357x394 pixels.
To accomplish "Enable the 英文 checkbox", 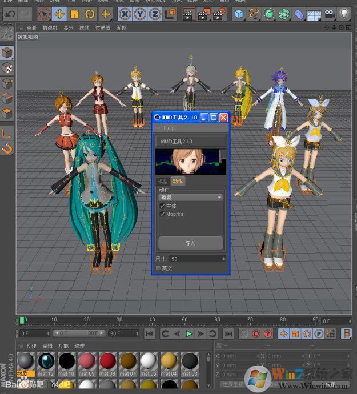I will [159, 268].
